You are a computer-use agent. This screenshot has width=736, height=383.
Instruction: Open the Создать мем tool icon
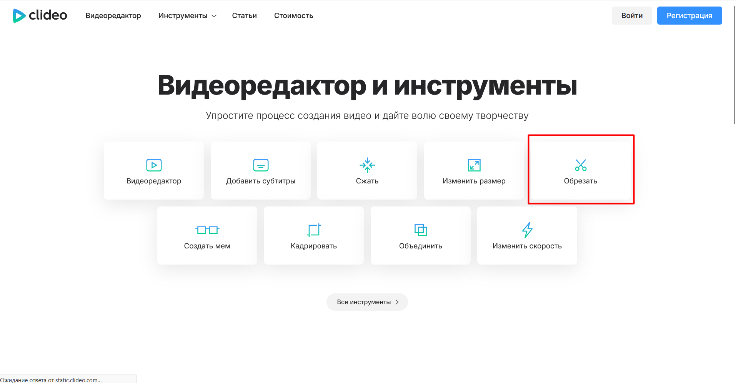pos(207,230)
